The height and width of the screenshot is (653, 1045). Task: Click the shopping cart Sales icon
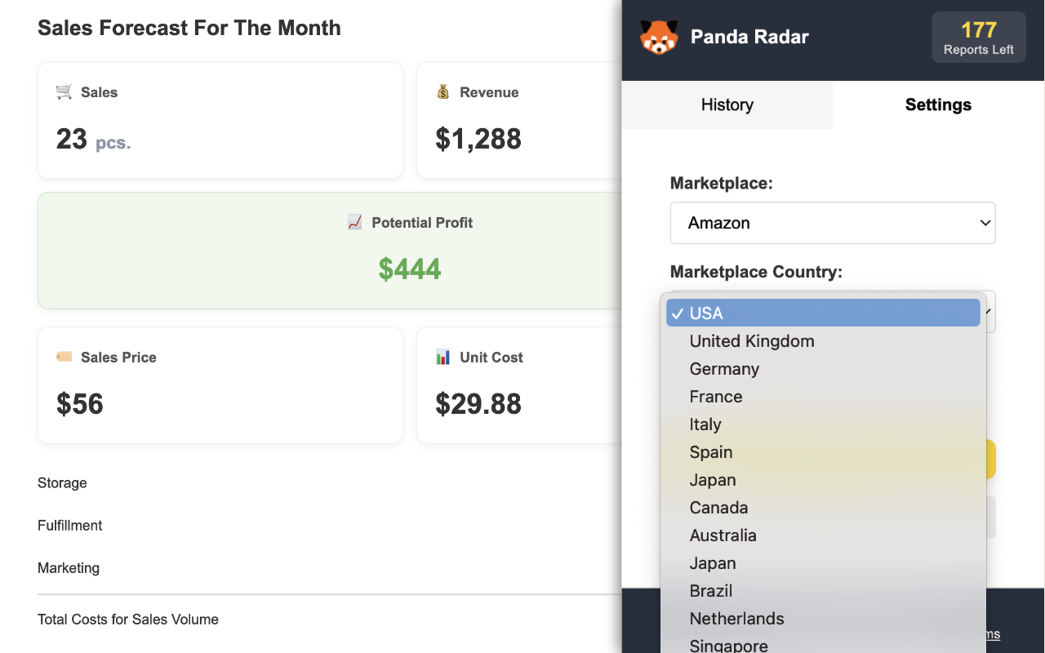pos(64,92)
